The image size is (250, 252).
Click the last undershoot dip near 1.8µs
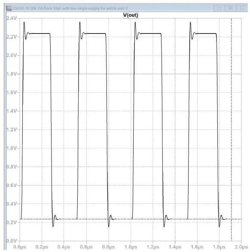tap(220, 227)
